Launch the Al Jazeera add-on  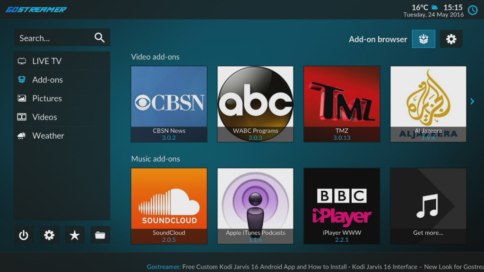(428, 104)
